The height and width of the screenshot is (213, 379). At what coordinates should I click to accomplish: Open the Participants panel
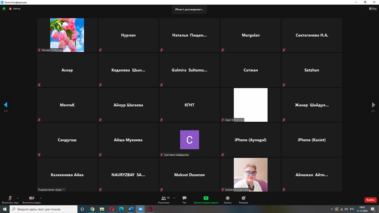tap(163, 199)
